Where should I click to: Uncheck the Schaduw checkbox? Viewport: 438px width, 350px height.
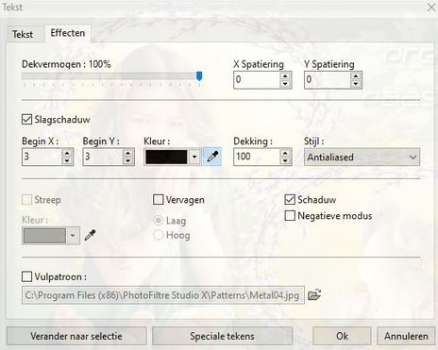[x=290, y=200]
